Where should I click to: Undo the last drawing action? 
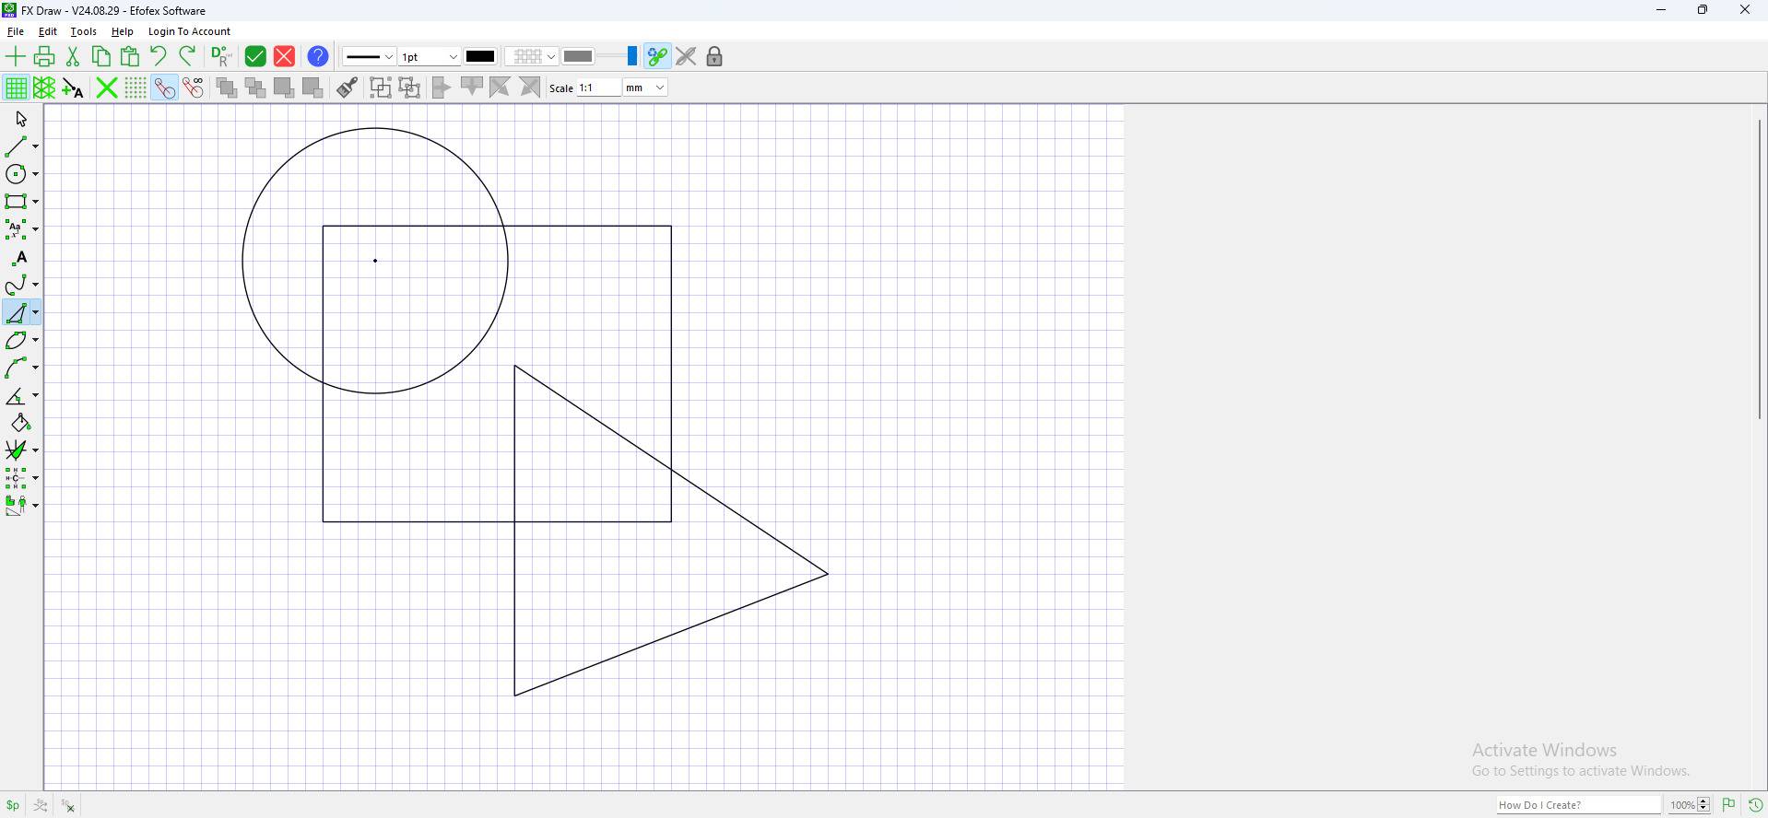(x=159, y=57)
